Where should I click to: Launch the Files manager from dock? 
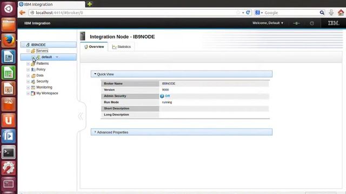tap(9, 25)
